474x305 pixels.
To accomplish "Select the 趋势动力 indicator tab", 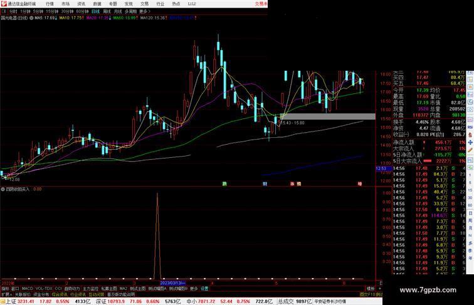I will pos(72,289).
